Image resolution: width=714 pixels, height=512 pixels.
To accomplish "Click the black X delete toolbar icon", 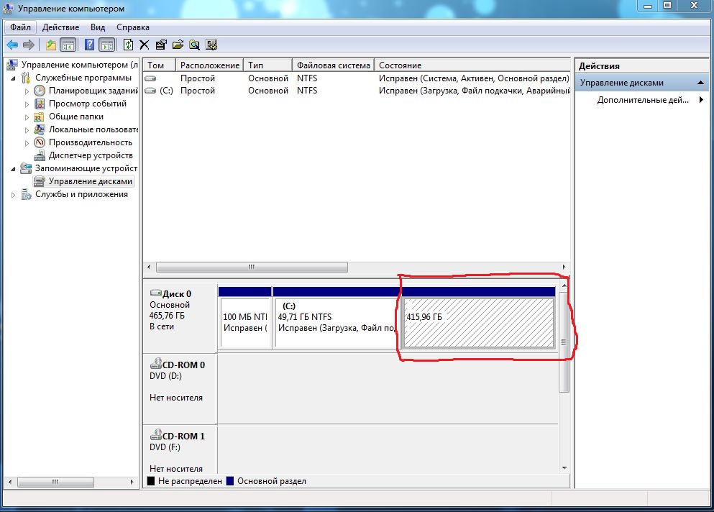I will [x=145, y=45].
